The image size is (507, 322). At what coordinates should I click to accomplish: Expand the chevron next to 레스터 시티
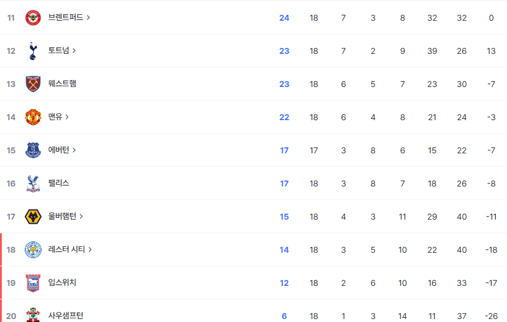pyautogui.click(x=90, y=250)
